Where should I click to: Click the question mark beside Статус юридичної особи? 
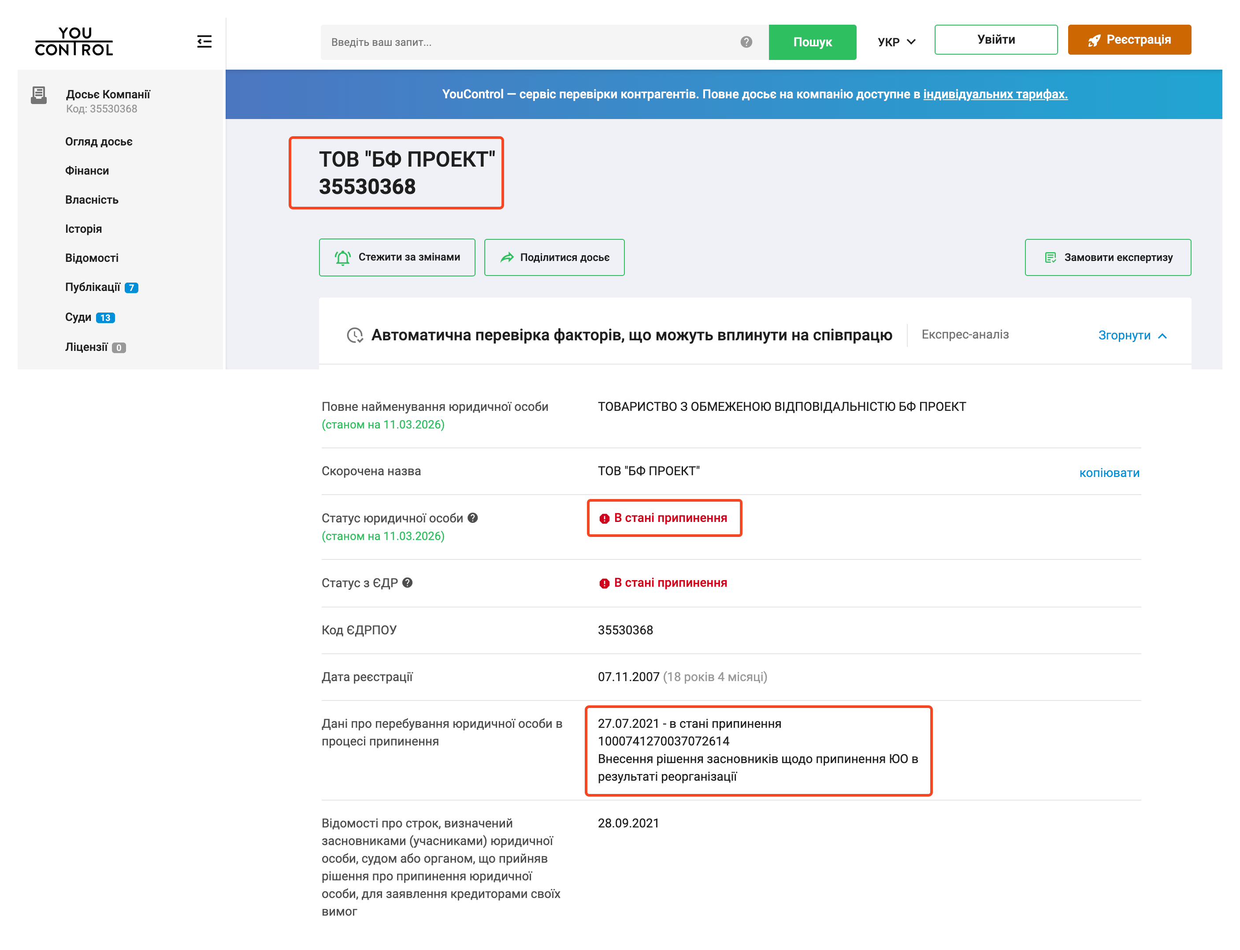(474, 518)
